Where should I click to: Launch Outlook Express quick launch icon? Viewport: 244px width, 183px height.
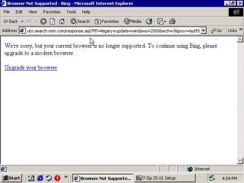point(49,178)
